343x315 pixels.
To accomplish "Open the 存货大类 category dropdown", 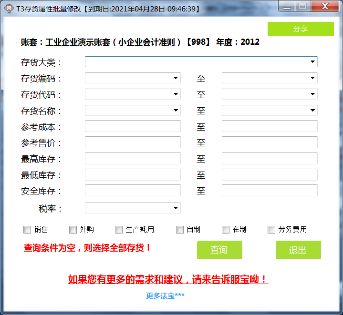I will pyautogui.click(x=201, y=61).
